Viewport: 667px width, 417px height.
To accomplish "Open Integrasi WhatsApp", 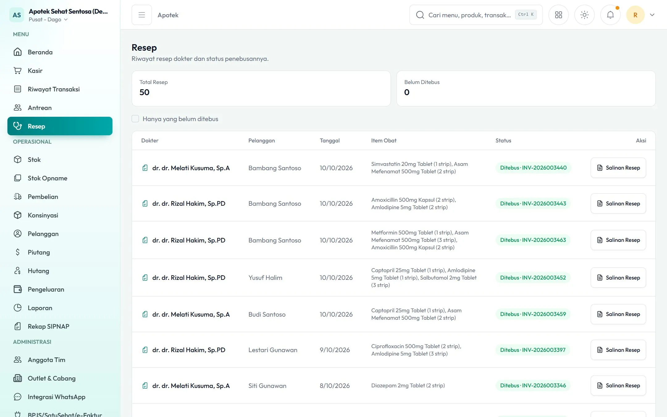I will click(60, 397).
